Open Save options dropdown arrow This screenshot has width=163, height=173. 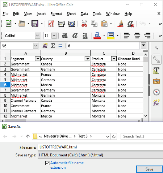(42, 23)
